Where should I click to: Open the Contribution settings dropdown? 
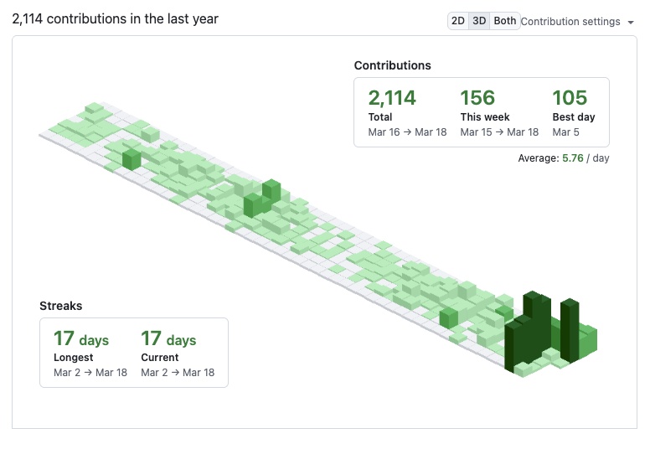tap(577, 22)
